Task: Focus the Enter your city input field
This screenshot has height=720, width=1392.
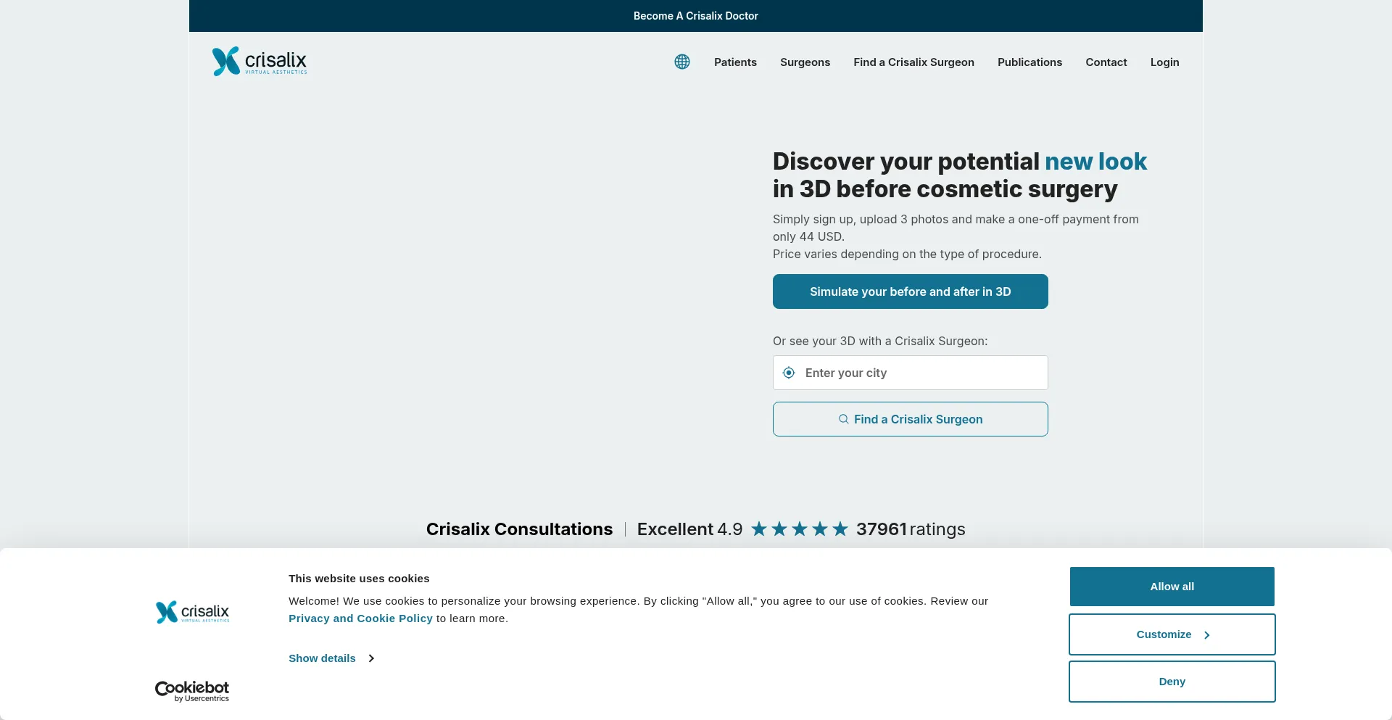Action: (x=910, y=373)
